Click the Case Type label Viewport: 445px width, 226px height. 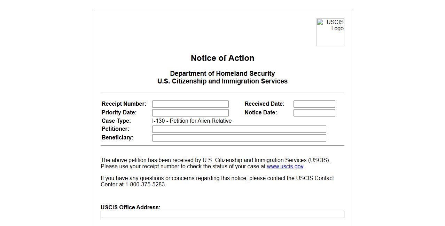[x=116, y=121]
